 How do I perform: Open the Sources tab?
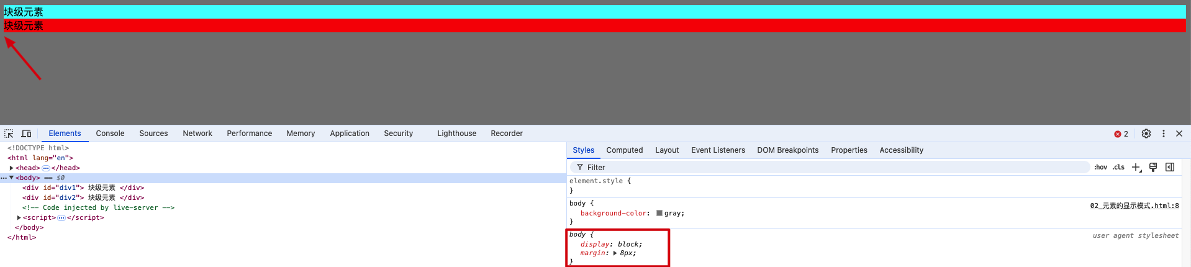click(x=153, y=133)
